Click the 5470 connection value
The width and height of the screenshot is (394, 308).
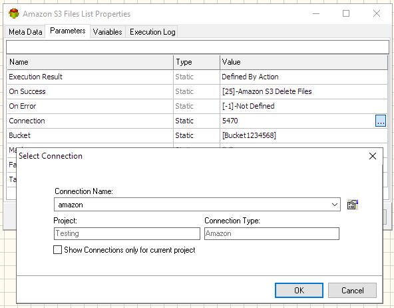click(x=230, y=121)
